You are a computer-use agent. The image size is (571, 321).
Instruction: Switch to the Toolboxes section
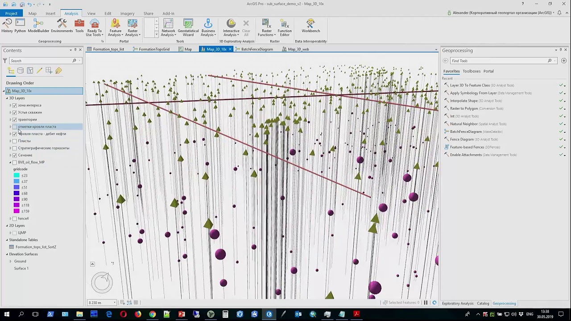click(x=472, y=71)
